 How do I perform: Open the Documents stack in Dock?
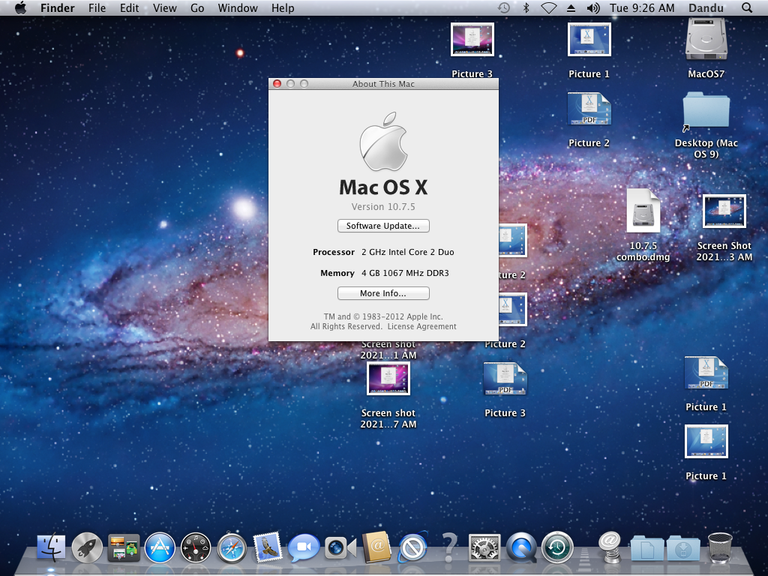pos(647,548)
